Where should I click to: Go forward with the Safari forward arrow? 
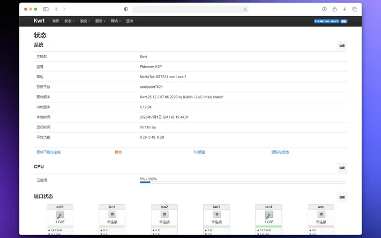(64, 9)
